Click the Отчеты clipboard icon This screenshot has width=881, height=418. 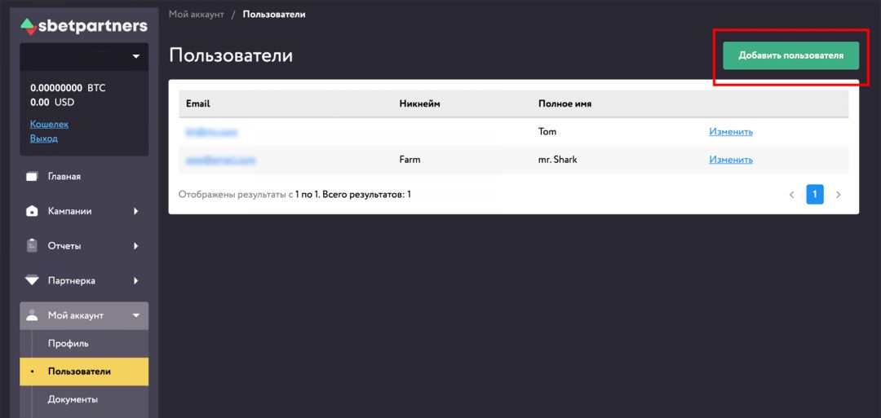click(x=33, y=246)
